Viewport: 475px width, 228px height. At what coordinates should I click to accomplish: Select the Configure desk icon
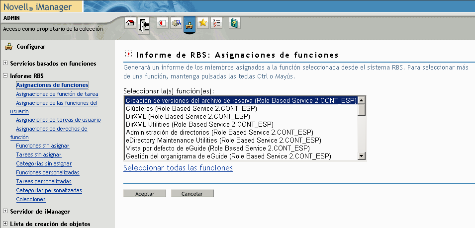point(190,25)
